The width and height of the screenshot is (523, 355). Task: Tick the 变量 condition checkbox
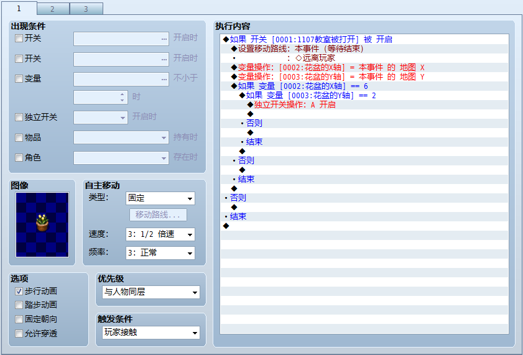click(x=19, y=79)
